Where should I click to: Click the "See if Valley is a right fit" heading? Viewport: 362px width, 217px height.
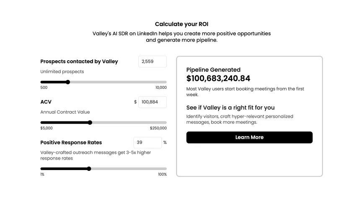coord(230,108)
